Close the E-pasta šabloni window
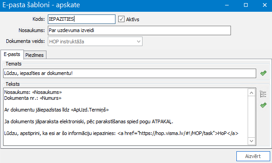The image size is (272, 163). [264, 5]
